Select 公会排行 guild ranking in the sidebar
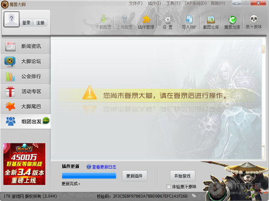The image size is (269, 201). click(26, 76)
